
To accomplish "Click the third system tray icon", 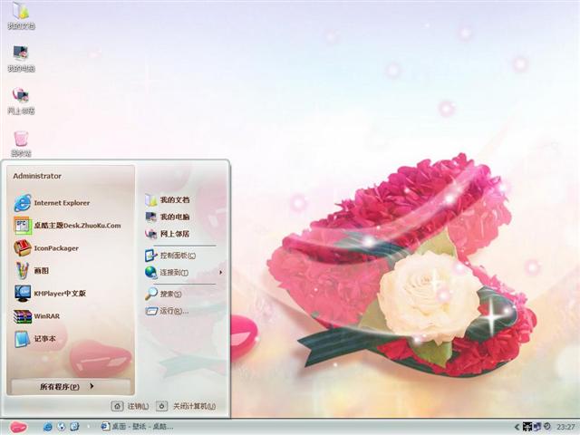I will click(546, 427).
